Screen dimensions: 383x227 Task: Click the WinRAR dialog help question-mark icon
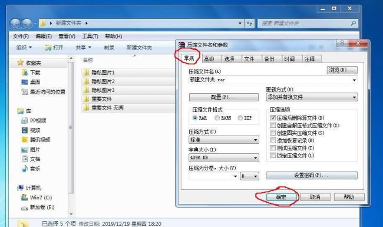(x=342, y=44)
